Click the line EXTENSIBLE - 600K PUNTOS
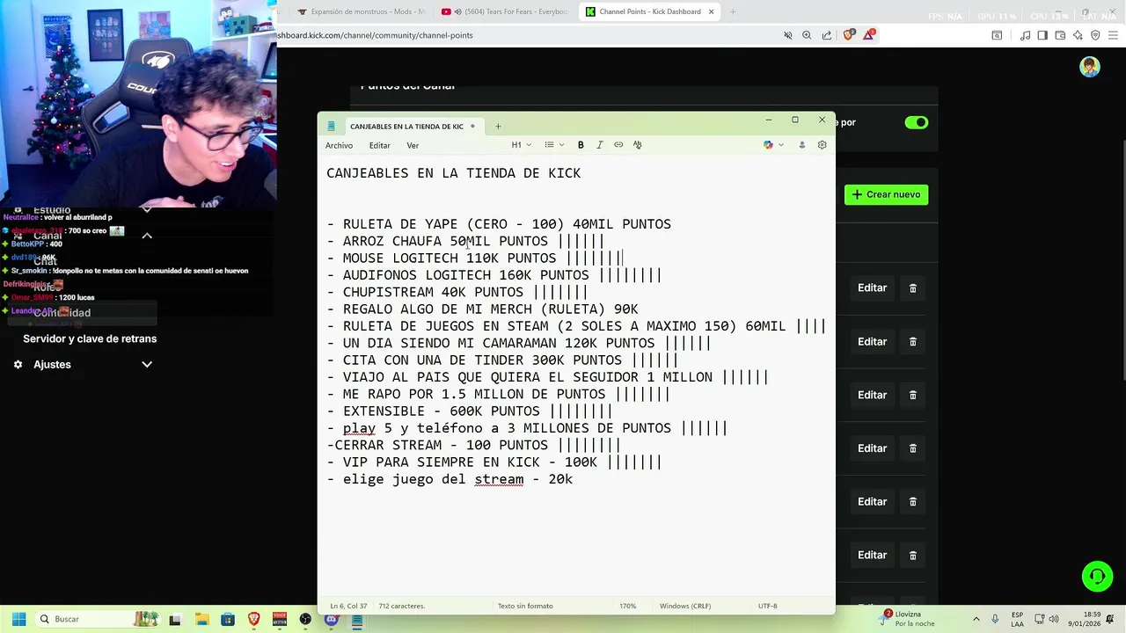The width and height of the screenshot is (1126, 633). pos(470,411)
